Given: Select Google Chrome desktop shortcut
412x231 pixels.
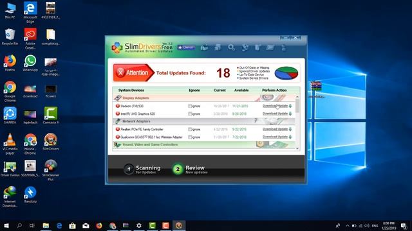Looking at the screenshot, I should [x=10, y=91].
